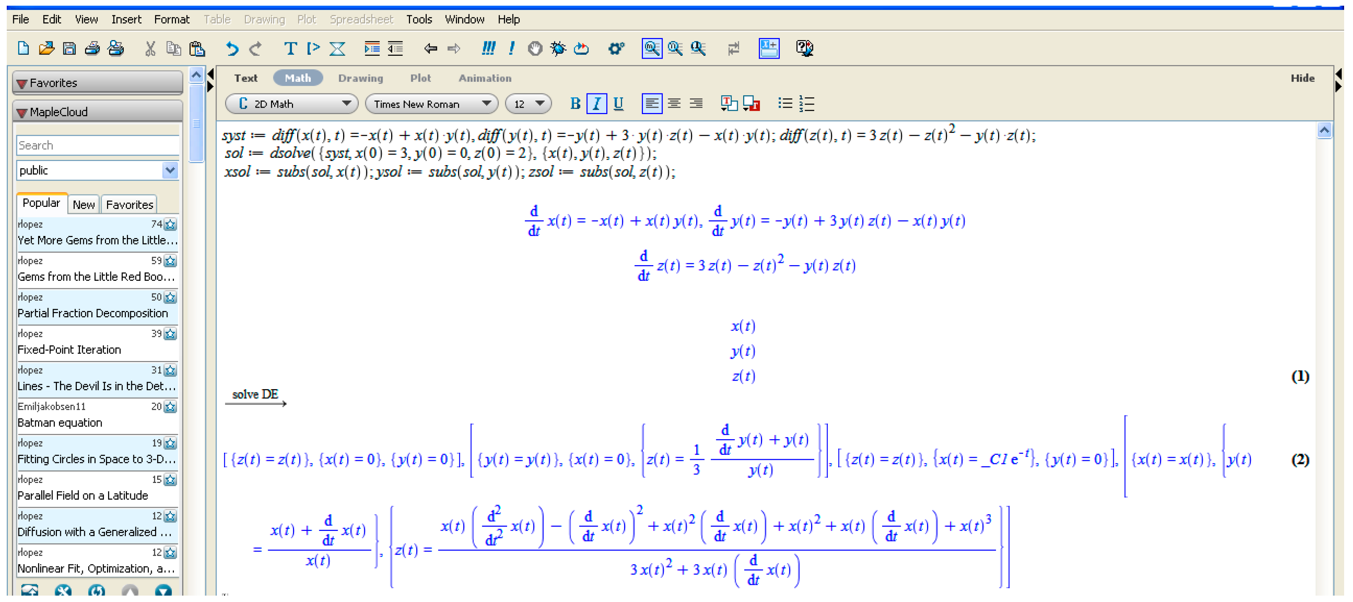Toggle italic formatting
Image resolution: width=1353 pixels, height=602 pixels.
pyautogui.click(x=596, y=103)
